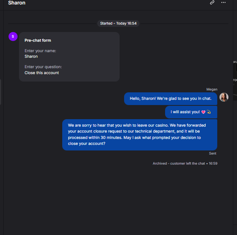Click the pink heart emoji in message
Image resolution: width=237 pixels, height=235 pixels.
pos(203,112)
